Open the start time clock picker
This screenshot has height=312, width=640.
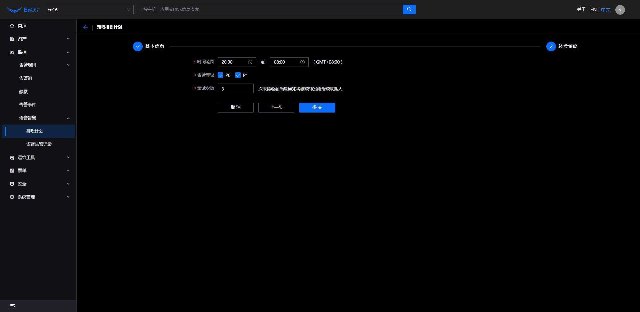coord(250,62)
